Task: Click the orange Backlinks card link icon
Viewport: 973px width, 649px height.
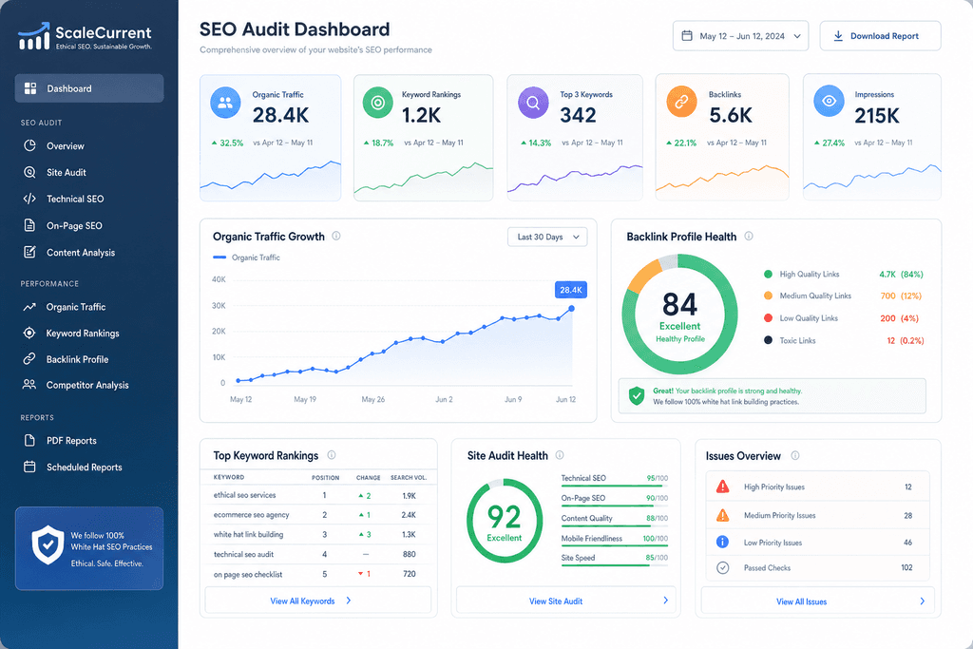Action: [681, 102]
